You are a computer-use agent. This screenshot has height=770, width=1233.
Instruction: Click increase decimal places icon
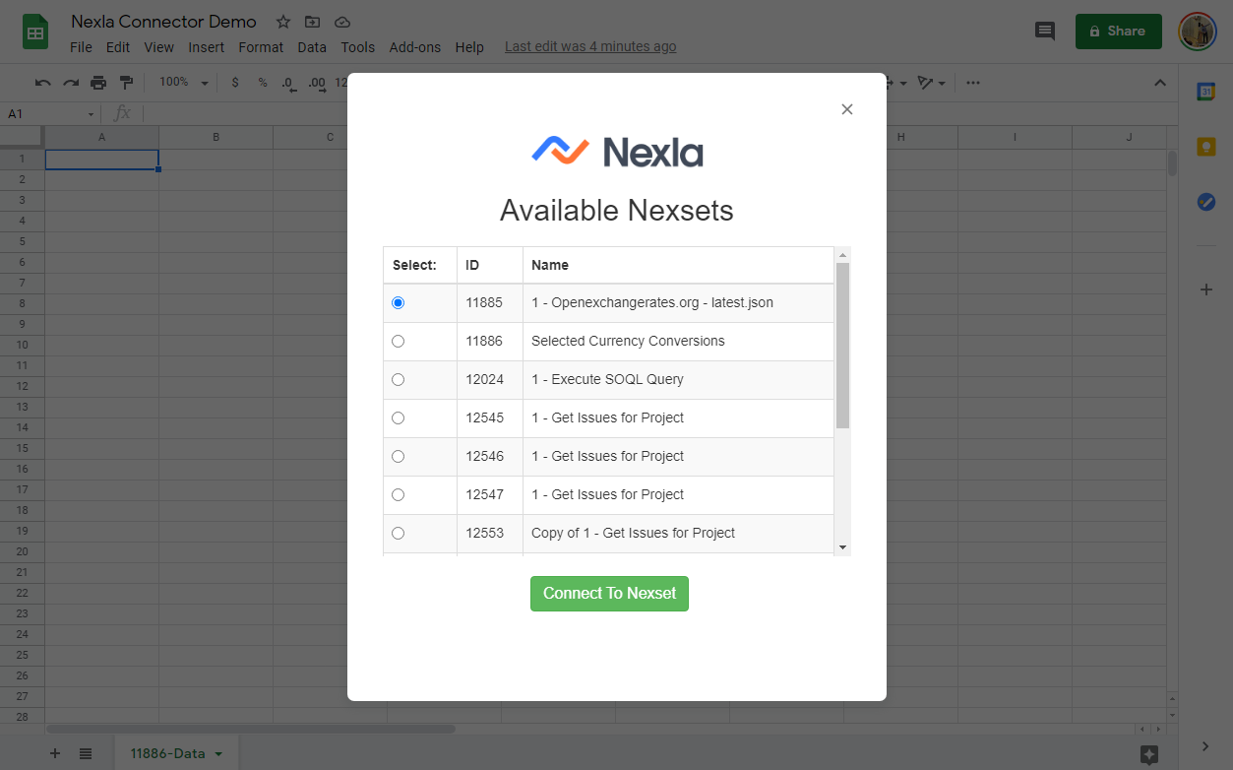(317, 83)
